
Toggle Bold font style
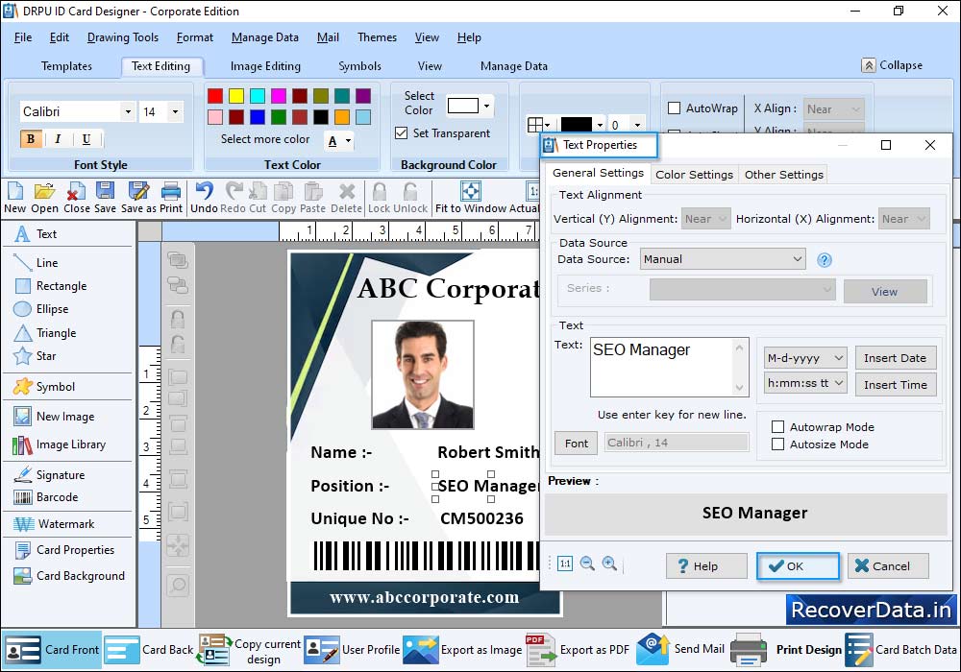31,139
